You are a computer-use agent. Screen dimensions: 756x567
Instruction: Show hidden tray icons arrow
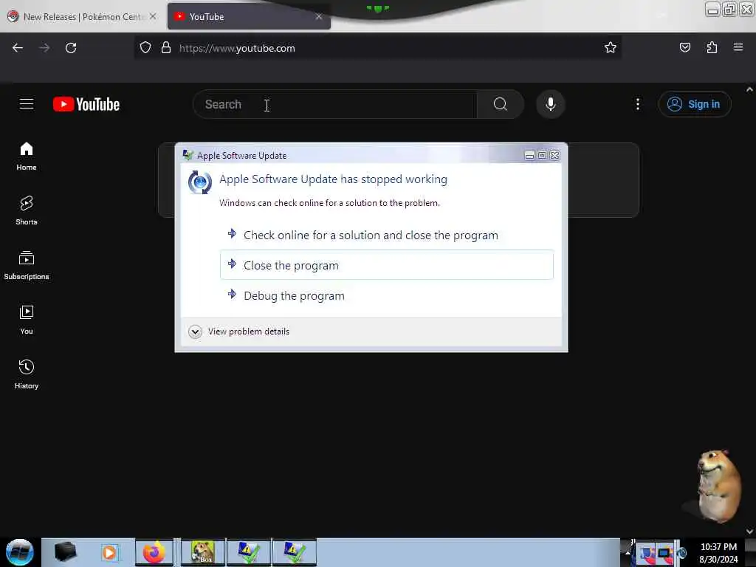tap(628, 553)
